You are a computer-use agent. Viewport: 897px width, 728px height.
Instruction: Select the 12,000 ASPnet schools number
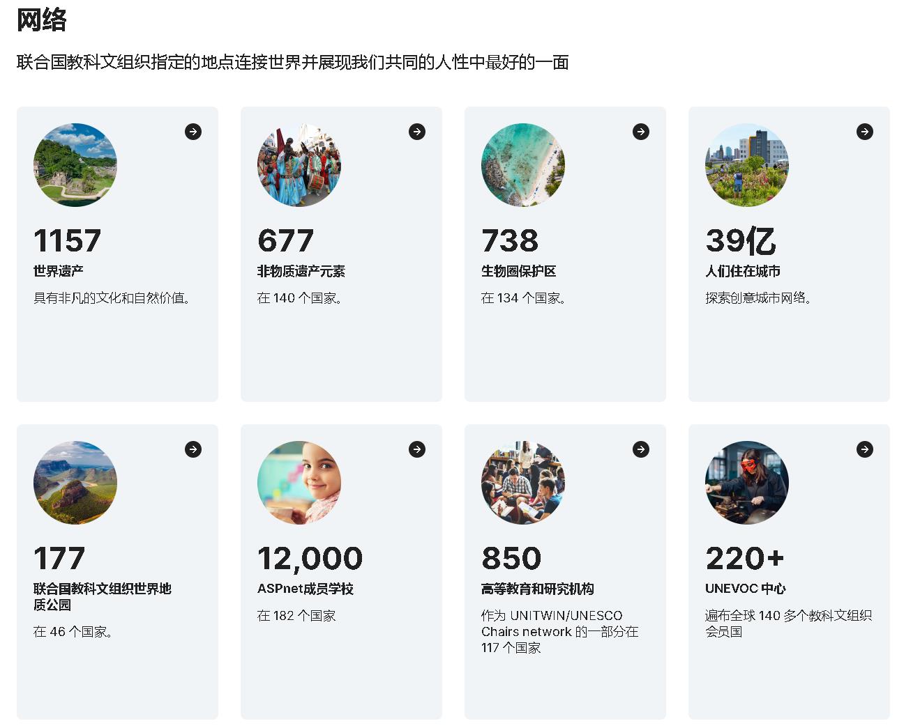(310, 558)
